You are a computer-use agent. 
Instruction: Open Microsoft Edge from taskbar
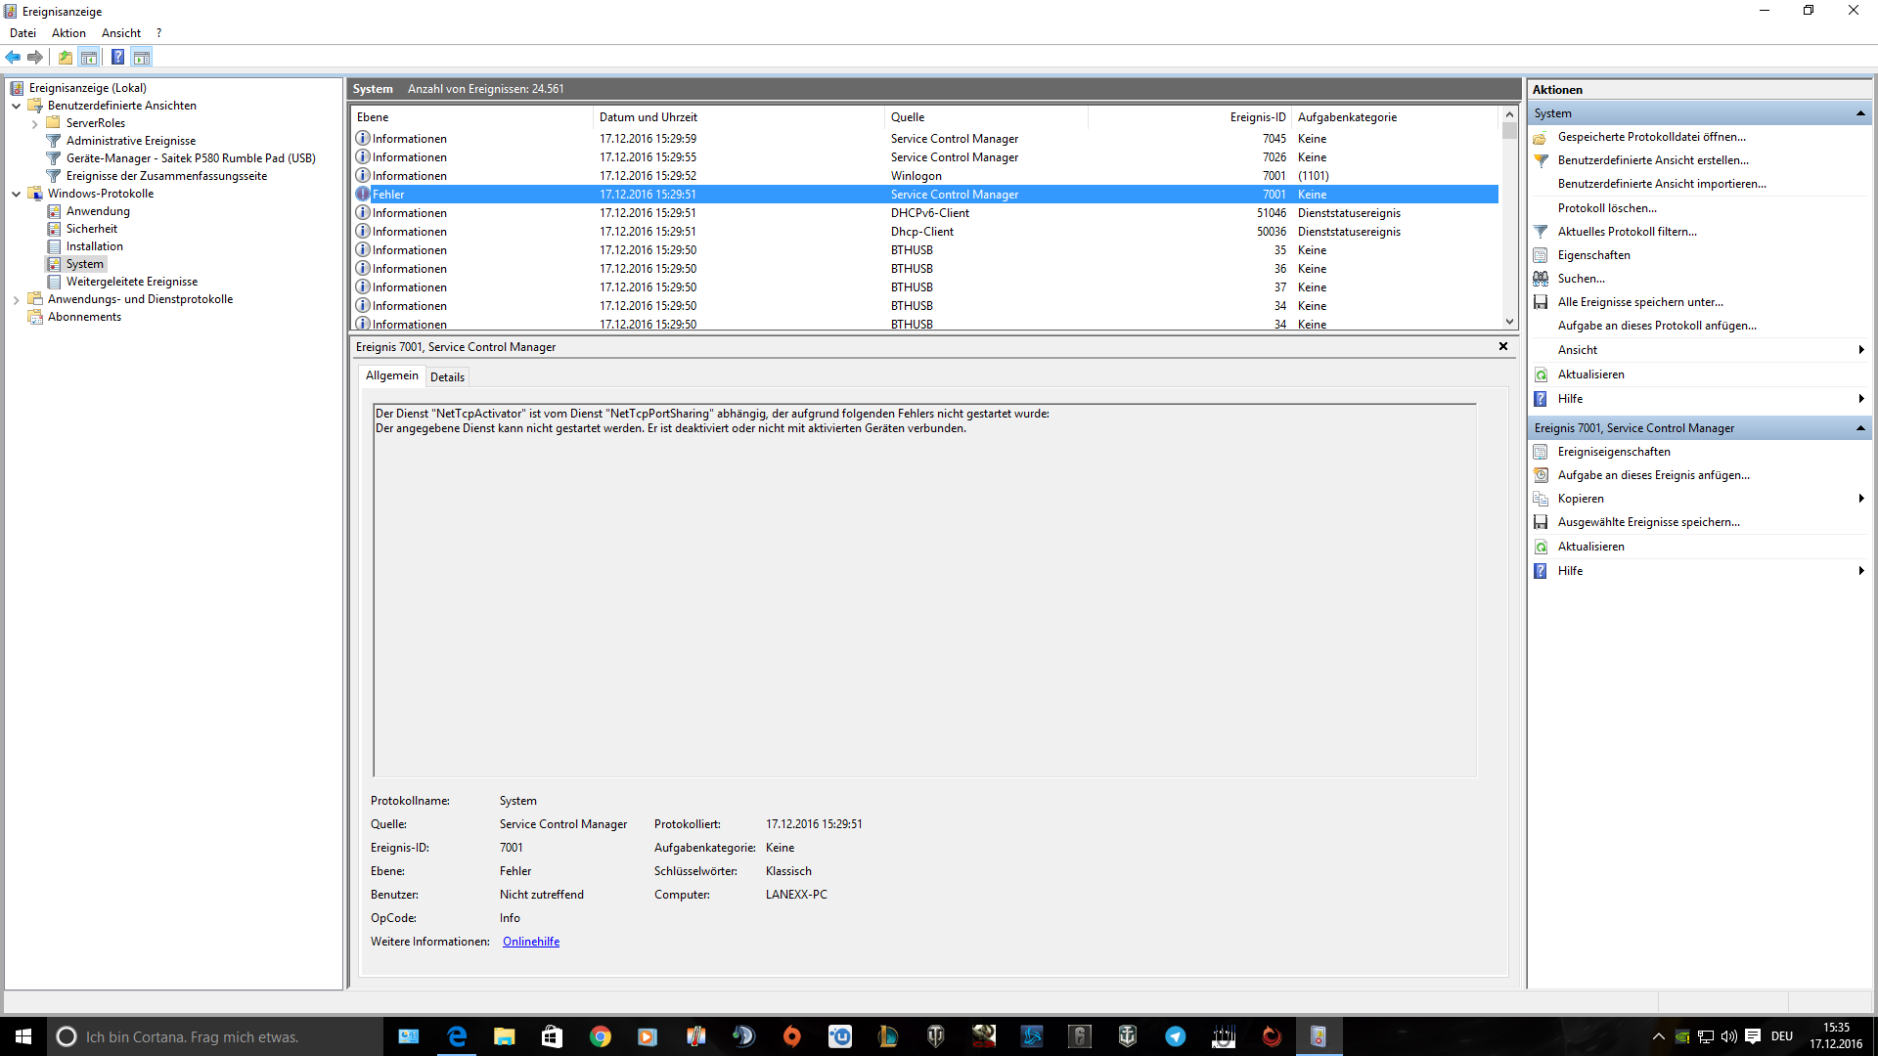(457, 1036)
